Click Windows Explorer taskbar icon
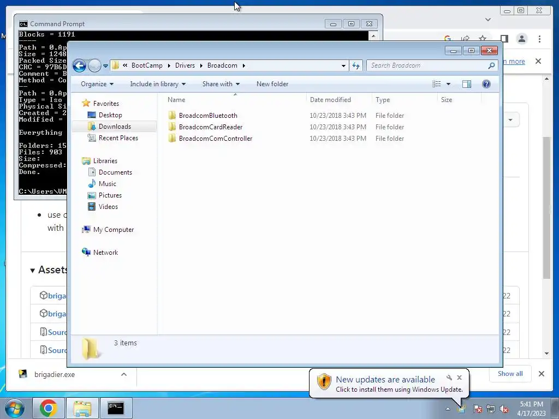This screenshot has height=419, width=559. coord(82,408)
